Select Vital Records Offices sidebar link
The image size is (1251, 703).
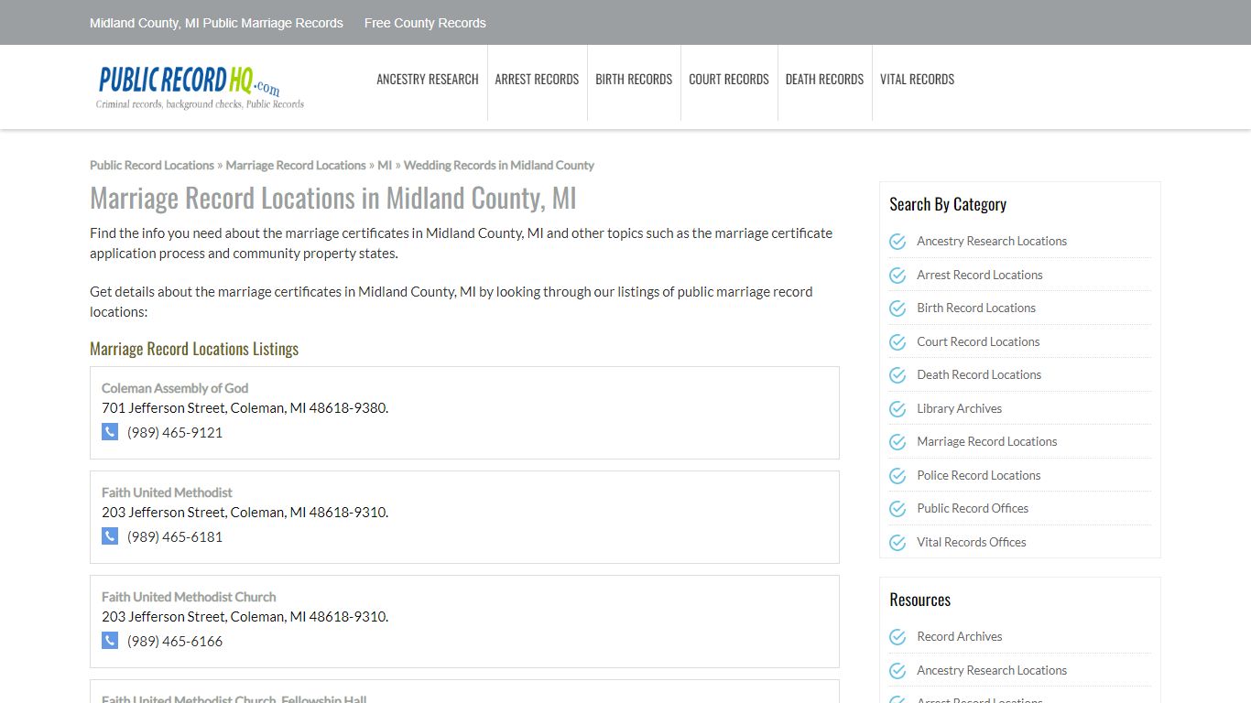point(972,543)
